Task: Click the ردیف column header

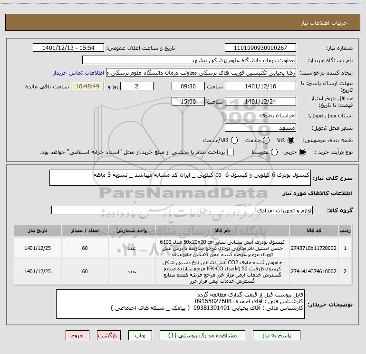Action: pos(345,231)
